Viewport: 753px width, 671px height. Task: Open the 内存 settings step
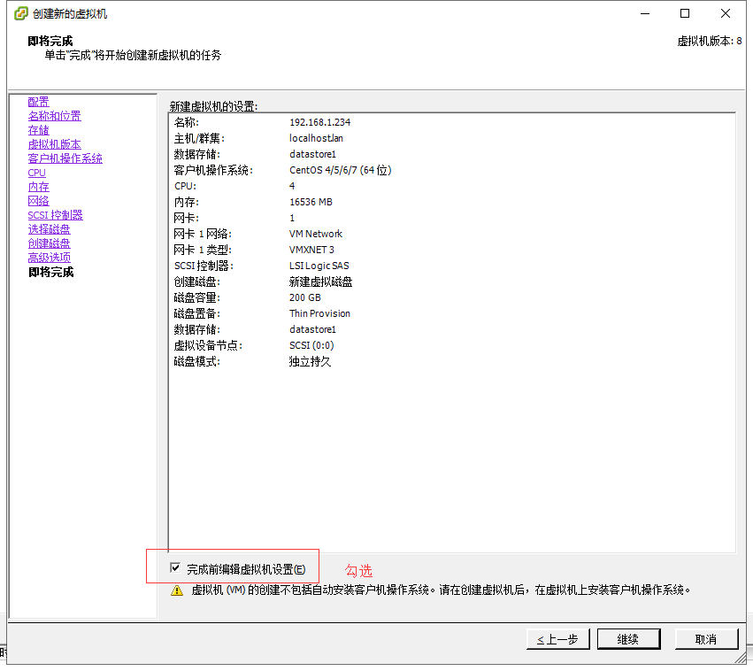pyautogui.click(x=38, y=186)
